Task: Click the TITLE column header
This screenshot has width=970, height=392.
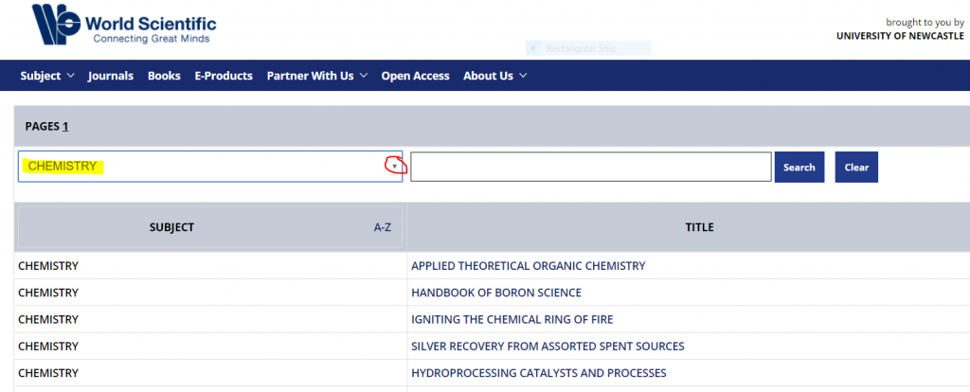Action: (x=699, y=227)
